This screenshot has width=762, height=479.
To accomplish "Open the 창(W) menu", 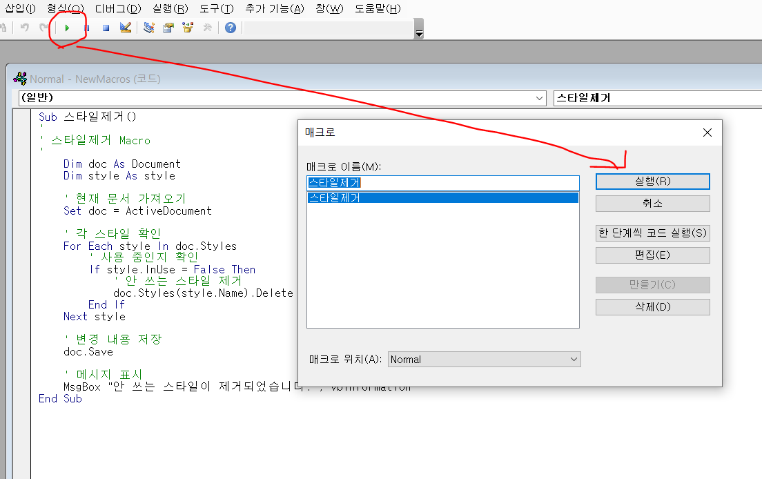I will [329, 9].
